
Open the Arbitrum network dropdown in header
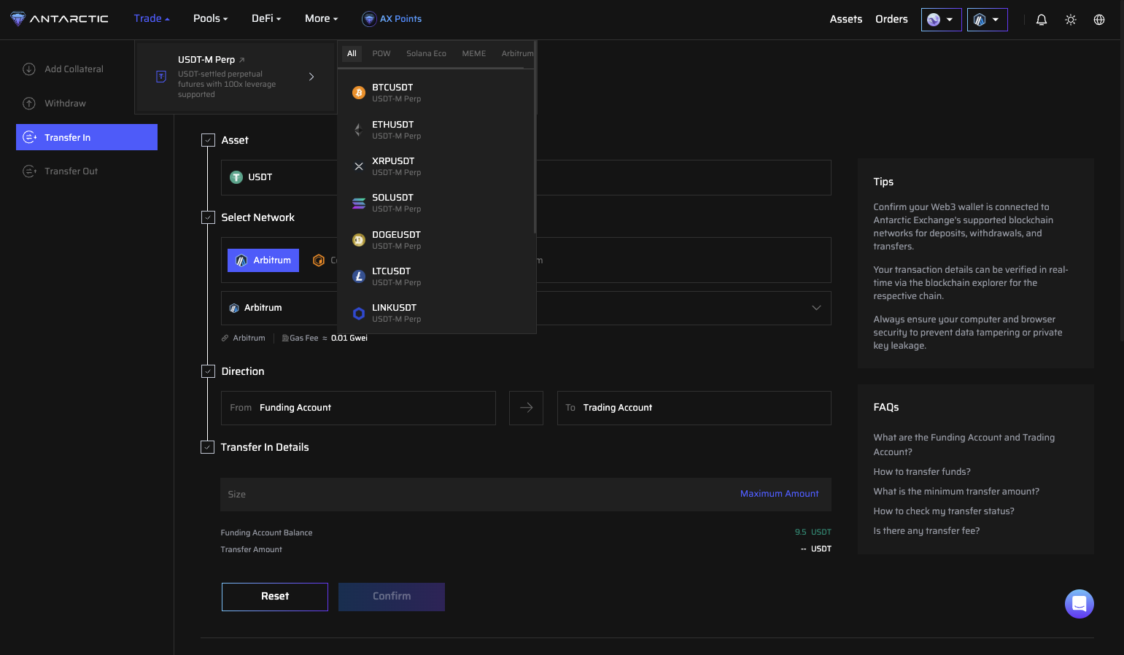coord(988,20)
